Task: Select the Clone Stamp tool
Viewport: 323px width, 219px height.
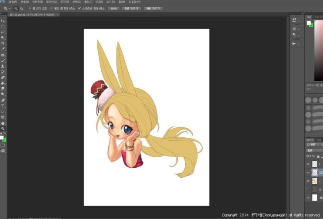Action: point(3,66)
